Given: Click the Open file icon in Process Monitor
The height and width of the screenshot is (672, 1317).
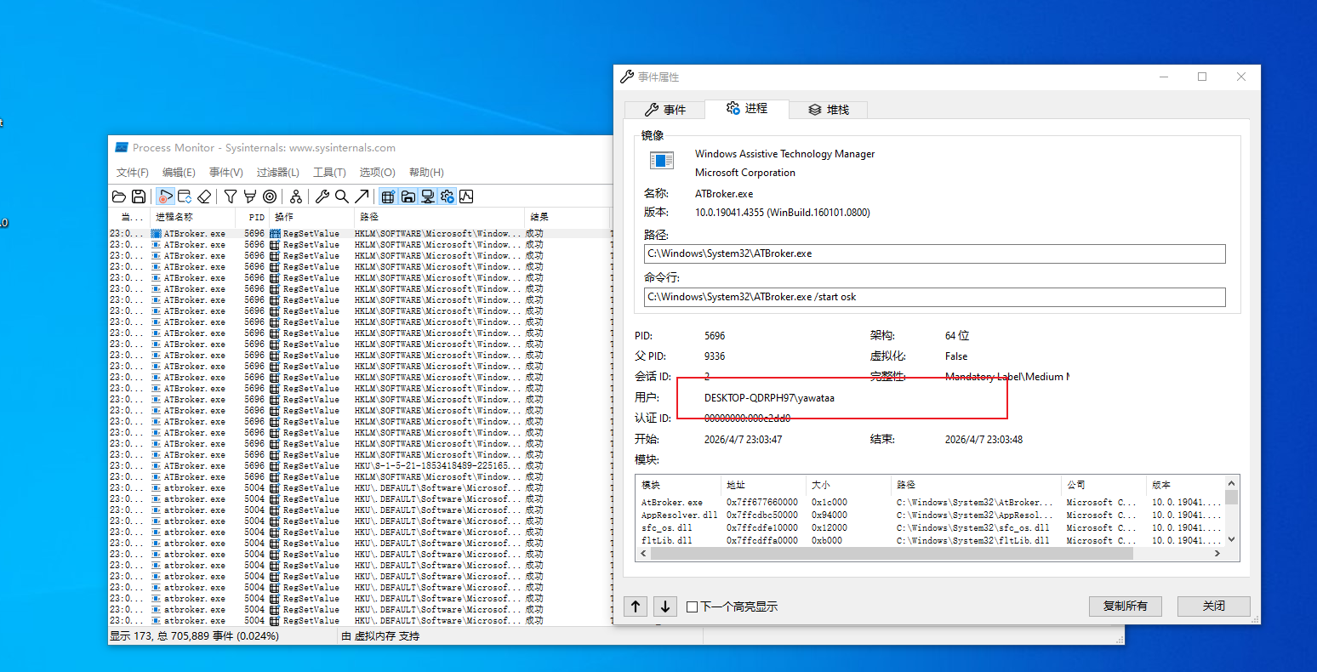Looking at the screenshot, I should pos(119,196).
